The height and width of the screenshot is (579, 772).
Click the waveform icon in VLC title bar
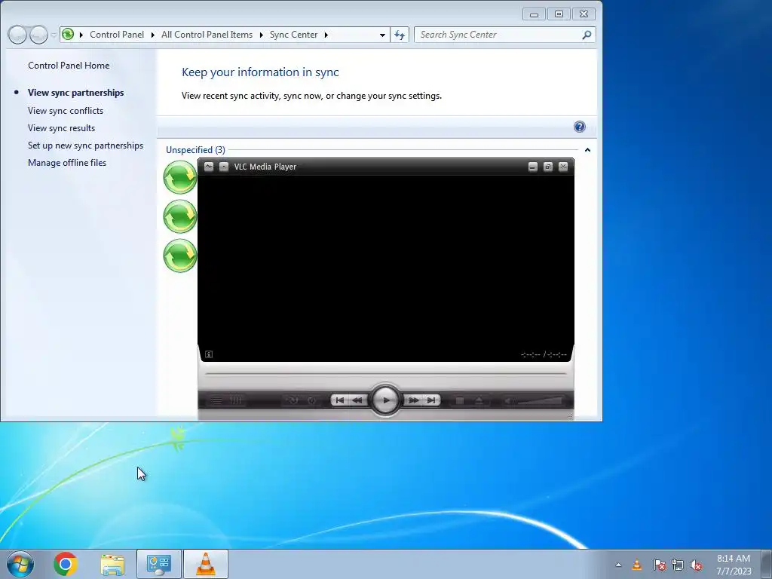(209, 167)
